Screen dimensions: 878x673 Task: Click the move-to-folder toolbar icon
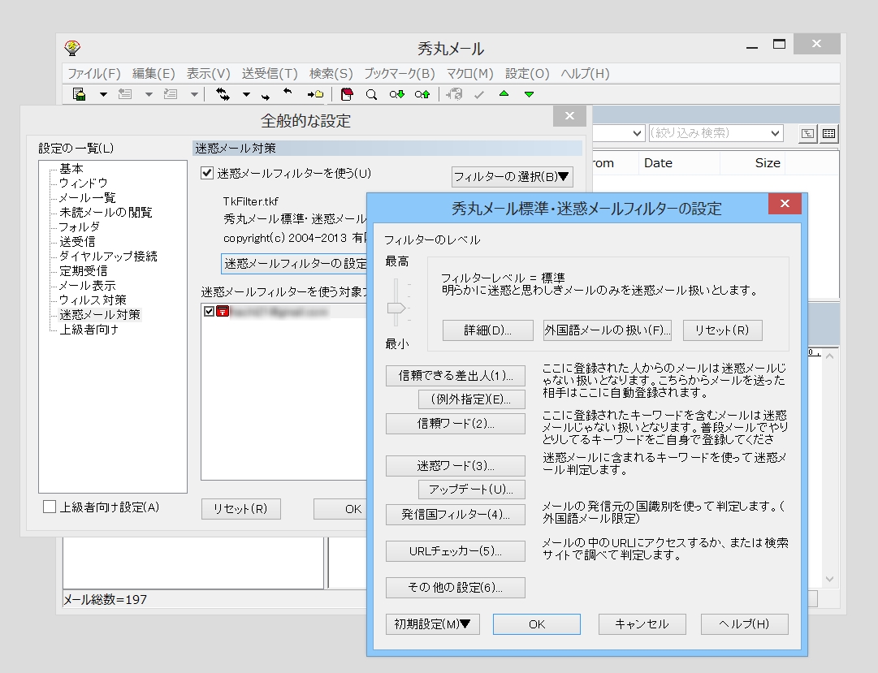(x=316, y=95)
